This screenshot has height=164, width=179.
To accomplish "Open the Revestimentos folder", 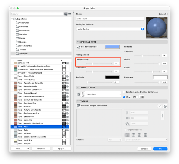I will (x=24, y=46).
